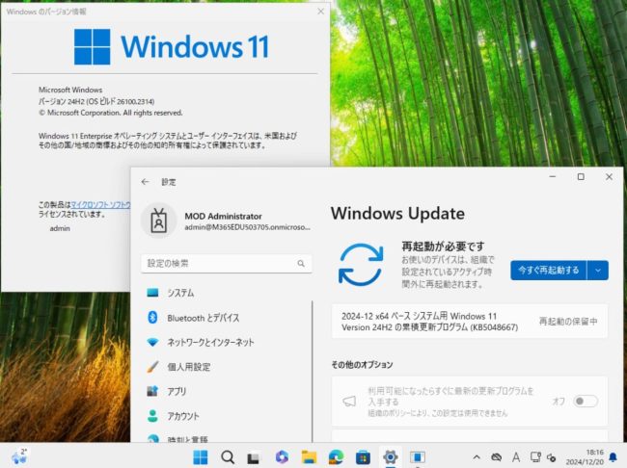Open Microsoft Edge from taskbar
The width and height of the screenshot is (627, 468).
tap(336, 457)
